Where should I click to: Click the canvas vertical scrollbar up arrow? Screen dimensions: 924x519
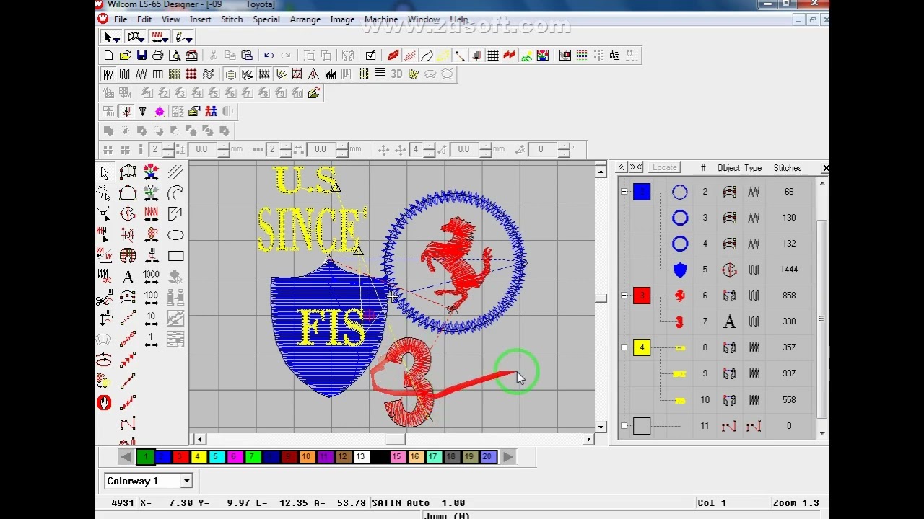point(601,172)
